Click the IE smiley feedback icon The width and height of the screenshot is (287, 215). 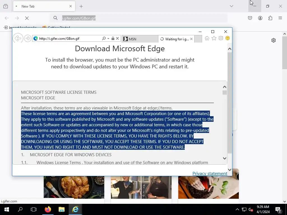click(228, 38)
